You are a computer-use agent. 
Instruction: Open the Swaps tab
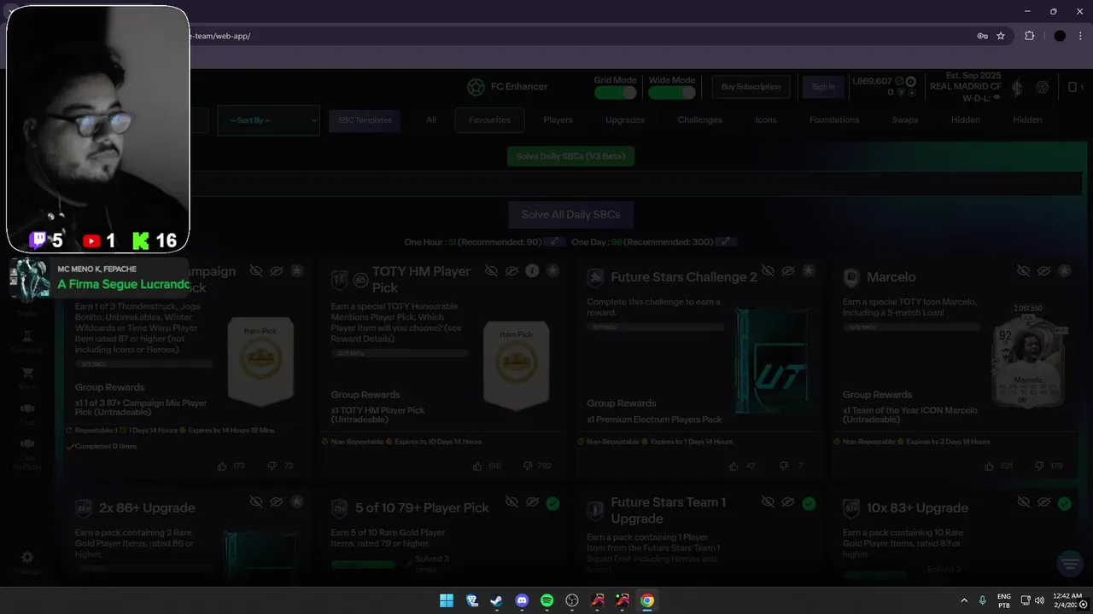(905, 120)
